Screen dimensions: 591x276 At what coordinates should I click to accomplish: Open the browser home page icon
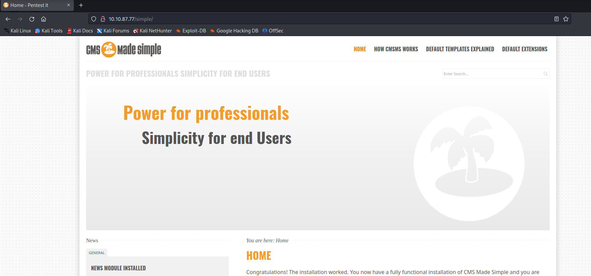(x=43, y=19)
